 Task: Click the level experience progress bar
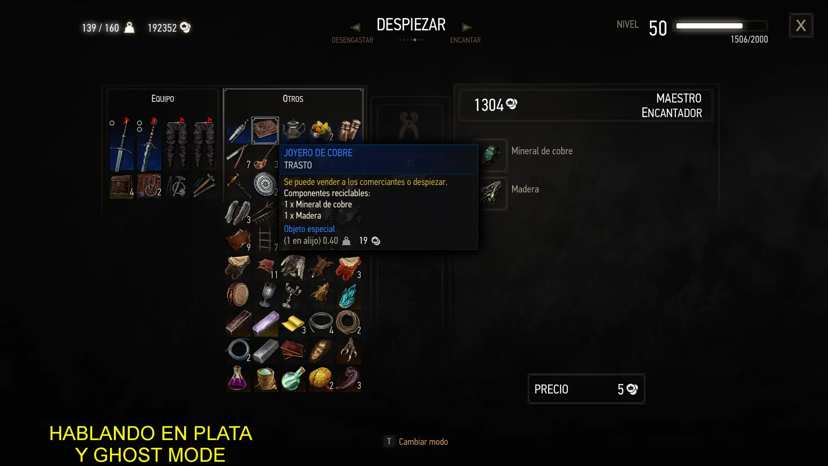pyautogui.click(x=721, y=26)
